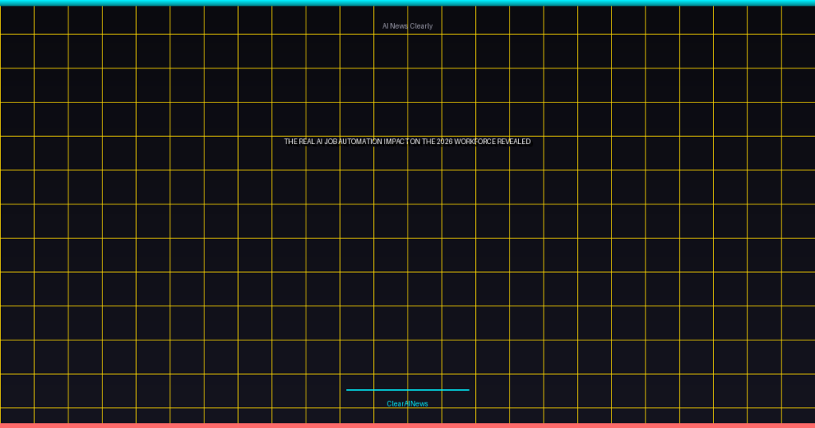Image resolution: width=815 pixels, height=428 pixels.
Task: Click the word "IMPACT" in the headline
Action: pos(396,142)
